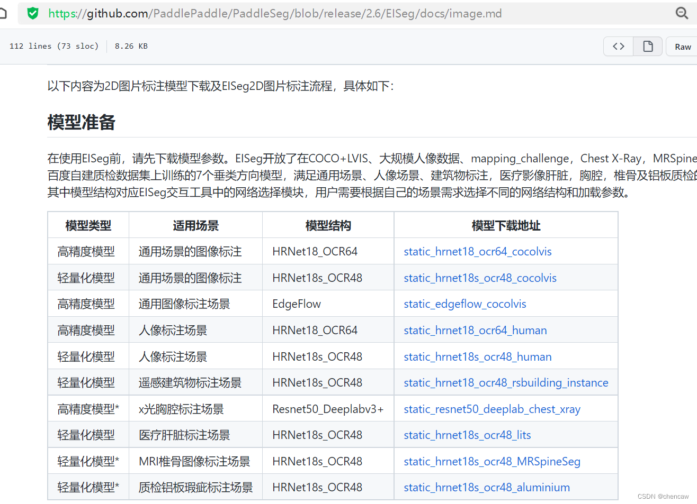Click the 8.26 KB file size text
Viewport: 697px width, 504px height.
pos(131,46)
